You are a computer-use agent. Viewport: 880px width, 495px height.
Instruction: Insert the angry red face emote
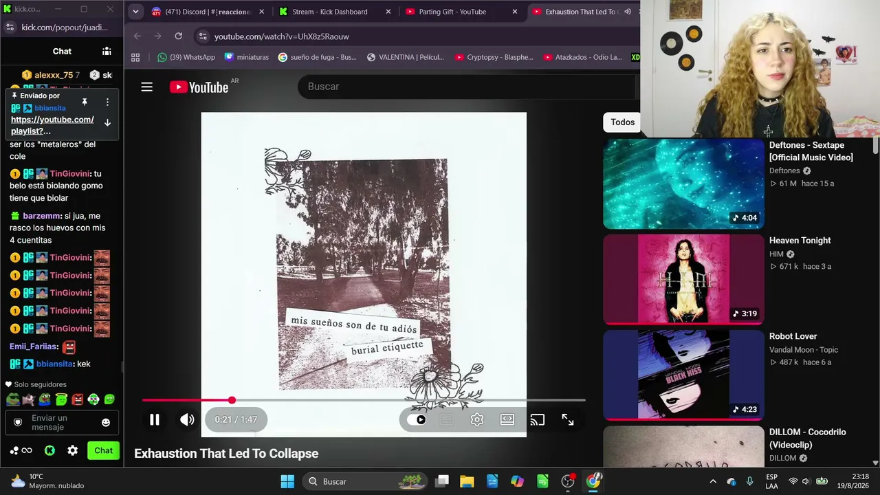coord(78,399)
